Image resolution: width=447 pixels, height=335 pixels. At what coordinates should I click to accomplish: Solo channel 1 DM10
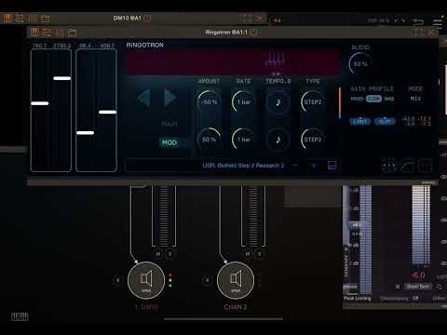[x=169, y=254]
